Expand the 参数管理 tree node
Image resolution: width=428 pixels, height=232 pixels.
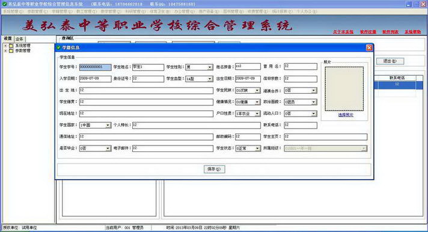coord(5,50)
